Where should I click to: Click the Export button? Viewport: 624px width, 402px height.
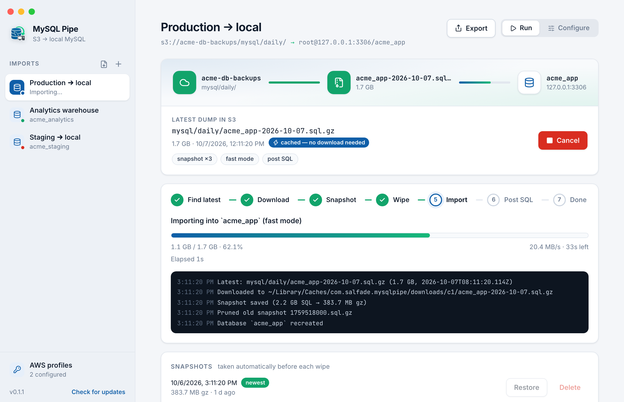(x=471, y=28)
